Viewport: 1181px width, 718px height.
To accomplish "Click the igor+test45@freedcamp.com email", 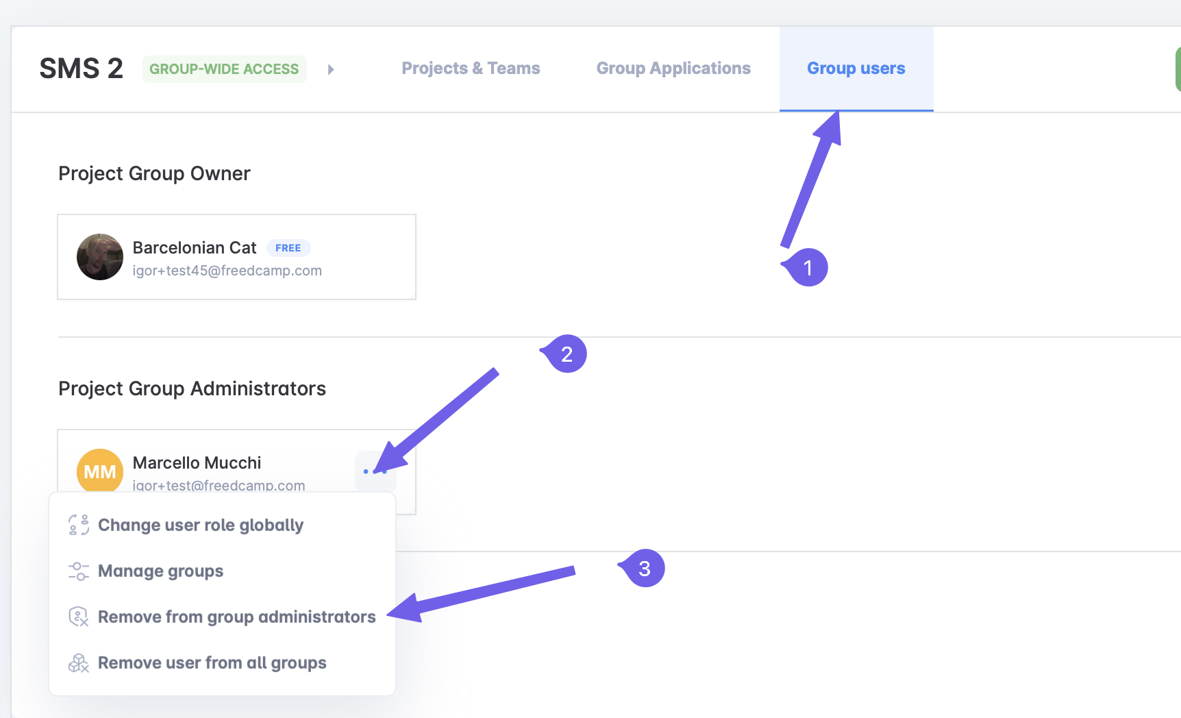I will click(x=227, y=271).
